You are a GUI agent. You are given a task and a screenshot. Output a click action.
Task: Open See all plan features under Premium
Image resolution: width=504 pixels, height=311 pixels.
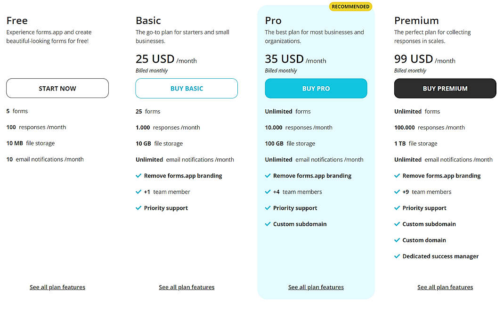pyautogui.click(x=445, y=287)
